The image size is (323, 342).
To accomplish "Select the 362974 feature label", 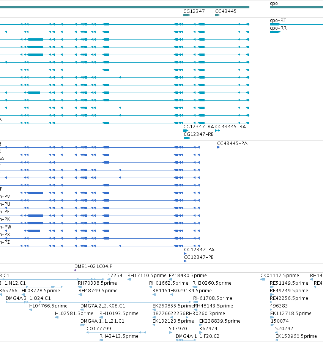I will click(x=208, y=329).
